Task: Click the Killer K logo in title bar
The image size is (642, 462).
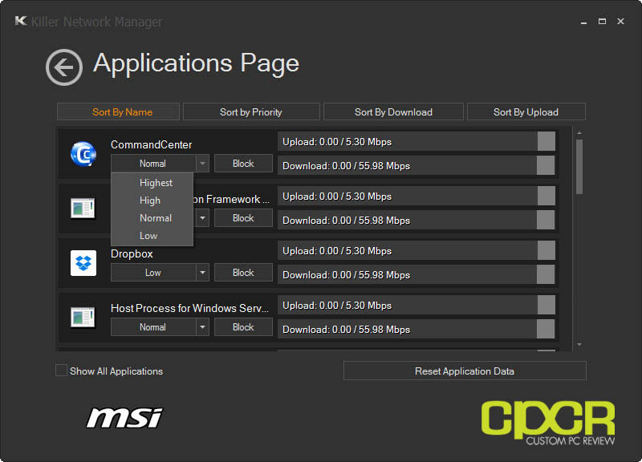Action: point(21,21)
